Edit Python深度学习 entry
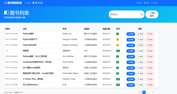This screenshot has width=177, height=94. click(140, 40)
